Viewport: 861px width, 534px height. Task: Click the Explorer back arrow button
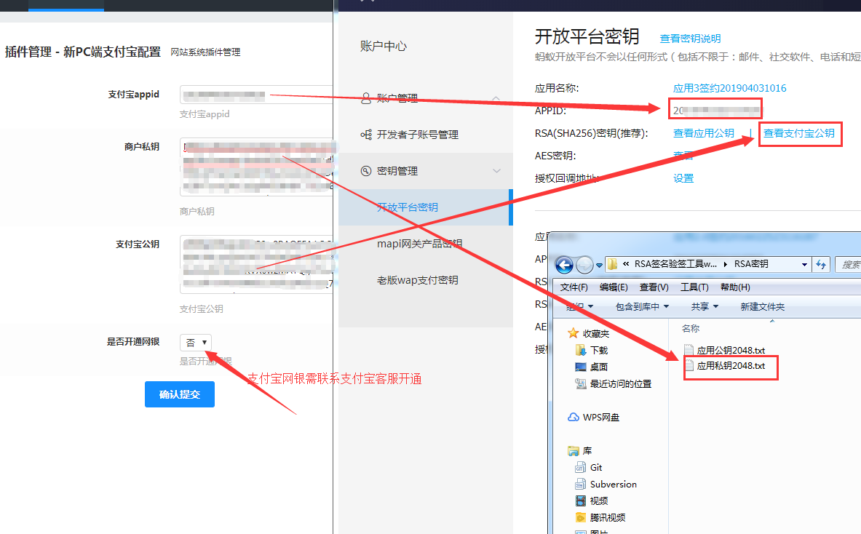coord(564,264)
